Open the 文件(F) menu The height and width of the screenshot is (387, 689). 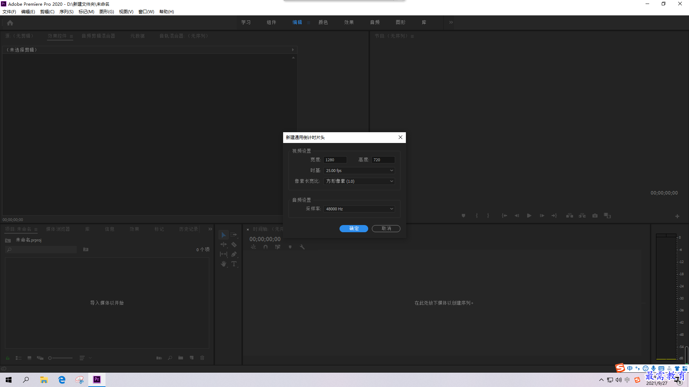9,12
